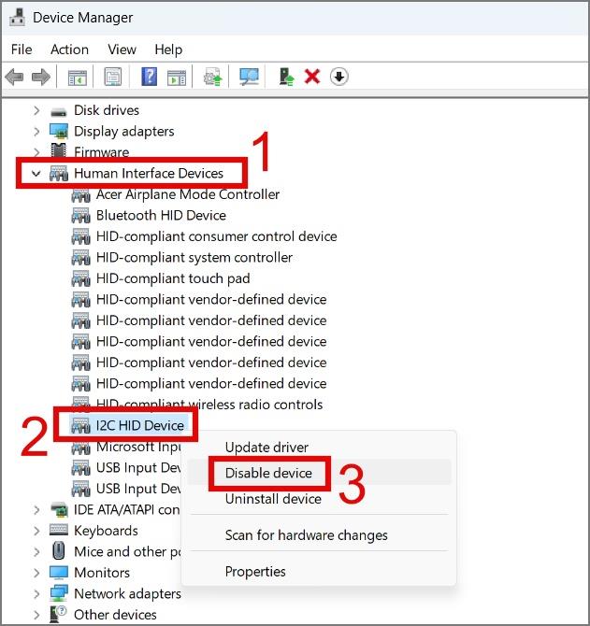Click the Human Interface Devices category icon

pyautogui.click(x=59, y=174)
